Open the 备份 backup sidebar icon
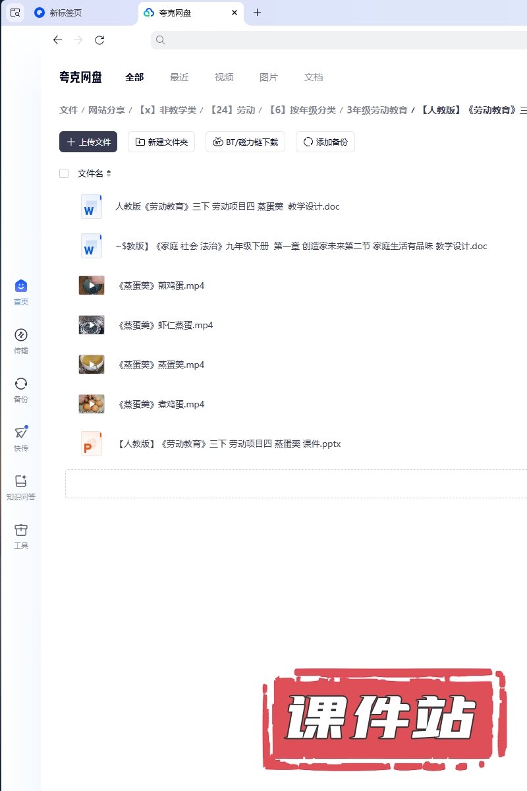The height and width of the screenshot is (791, 527). [21, 384]
